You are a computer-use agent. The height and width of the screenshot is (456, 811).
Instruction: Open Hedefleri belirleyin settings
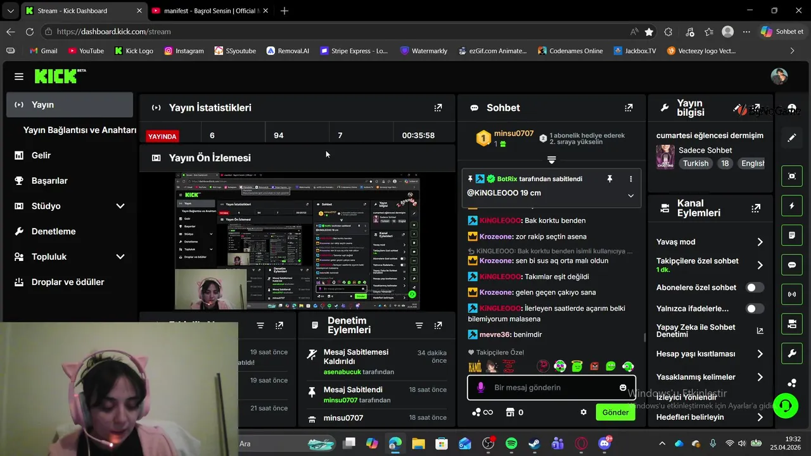pos(760,417)
